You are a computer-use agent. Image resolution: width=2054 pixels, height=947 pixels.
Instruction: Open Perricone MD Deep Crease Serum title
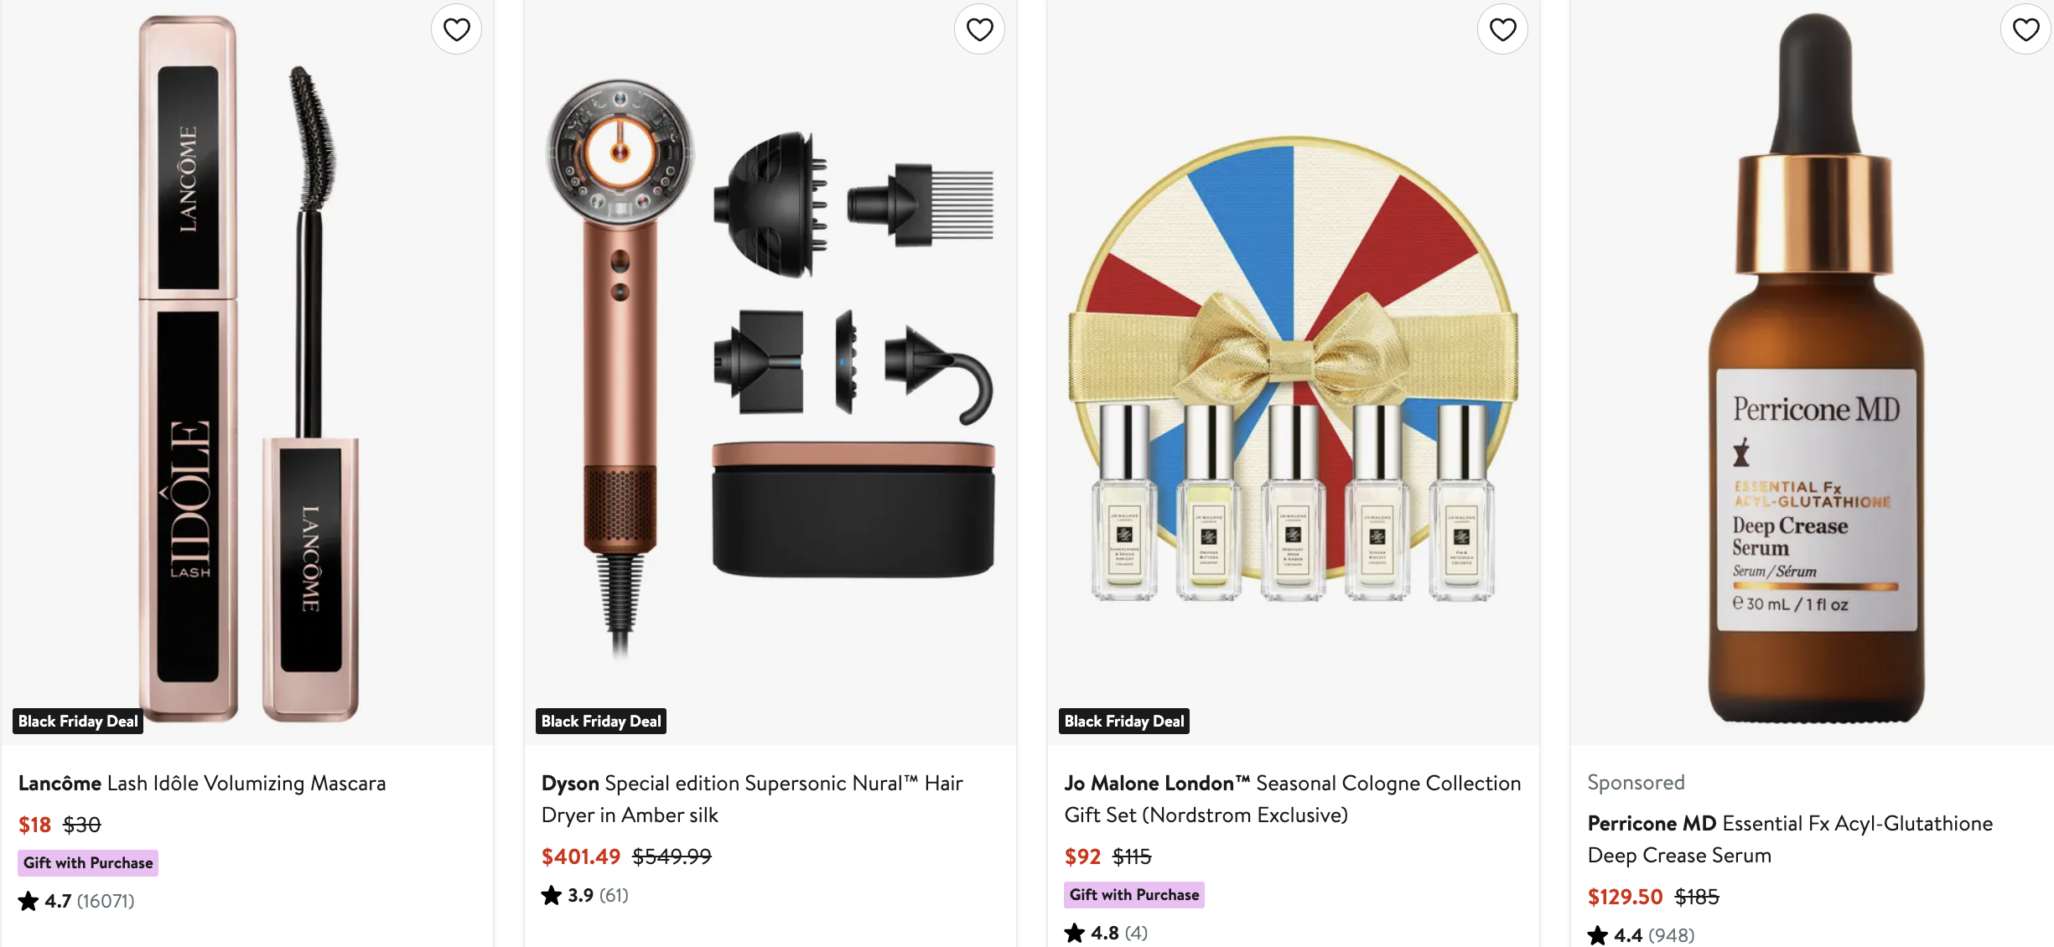point(1789,839)
